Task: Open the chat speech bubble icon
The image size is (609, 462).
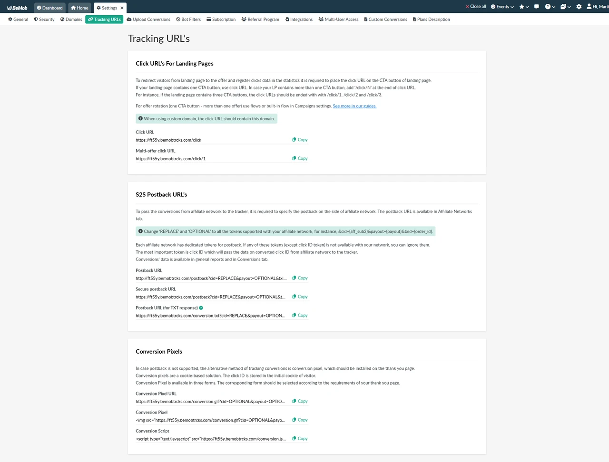Action: point(537,7)
